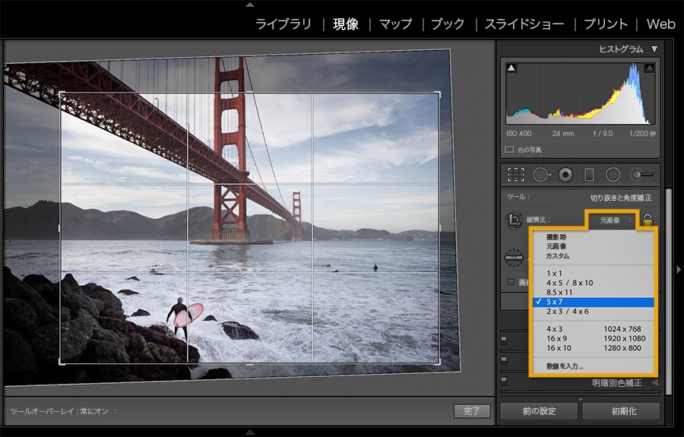Viewport: 684px width, 437px height.
Task: Switch to the Web module
Action: (x=661, y=24)
